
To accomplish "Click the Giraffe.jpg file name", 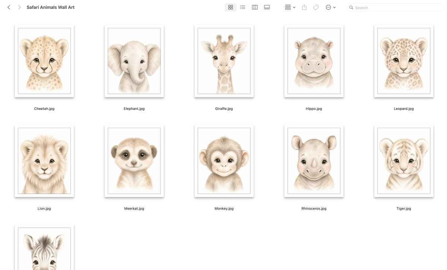I will 224,109.
